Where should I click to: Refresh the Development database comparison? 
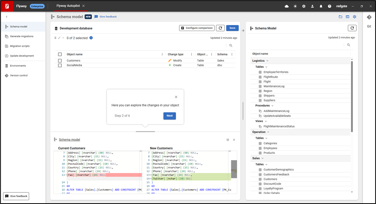tap(220, 28)
